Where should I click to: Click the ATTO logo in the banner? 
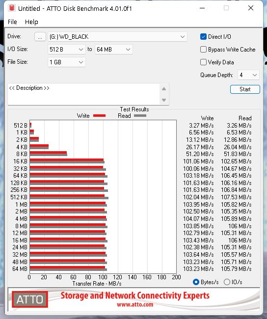(30, 299)
